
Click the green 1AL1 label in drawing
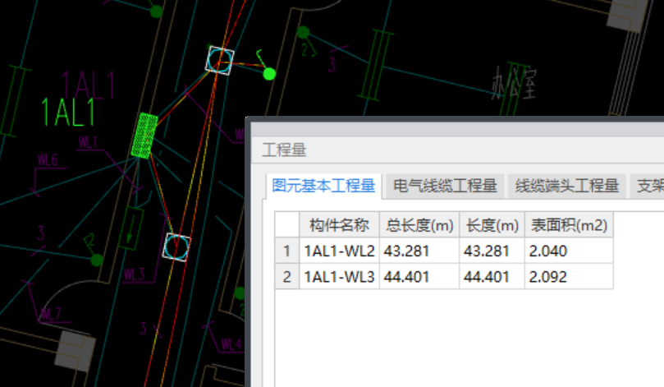click(x=68, y=113)
